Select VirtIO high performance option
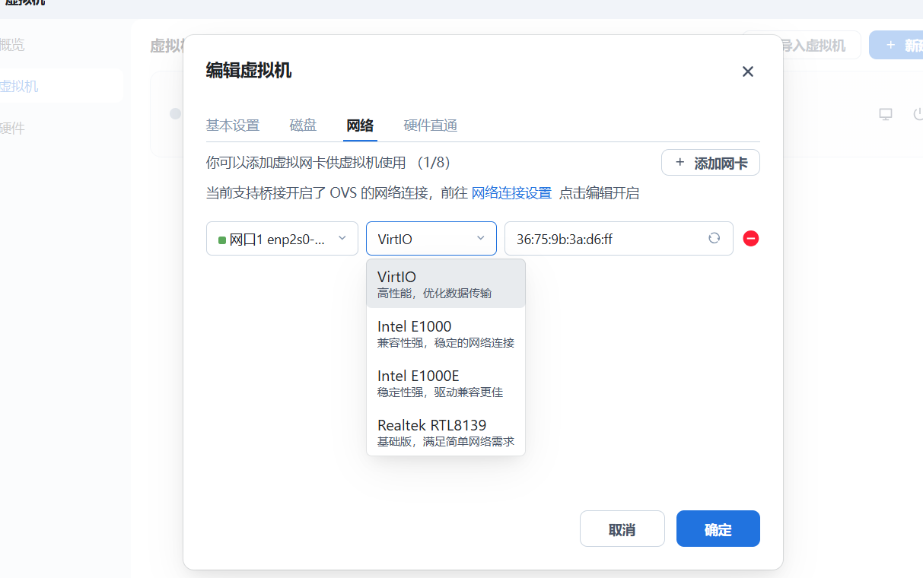Screen dimensions: 923x578 tap(445, 284)
